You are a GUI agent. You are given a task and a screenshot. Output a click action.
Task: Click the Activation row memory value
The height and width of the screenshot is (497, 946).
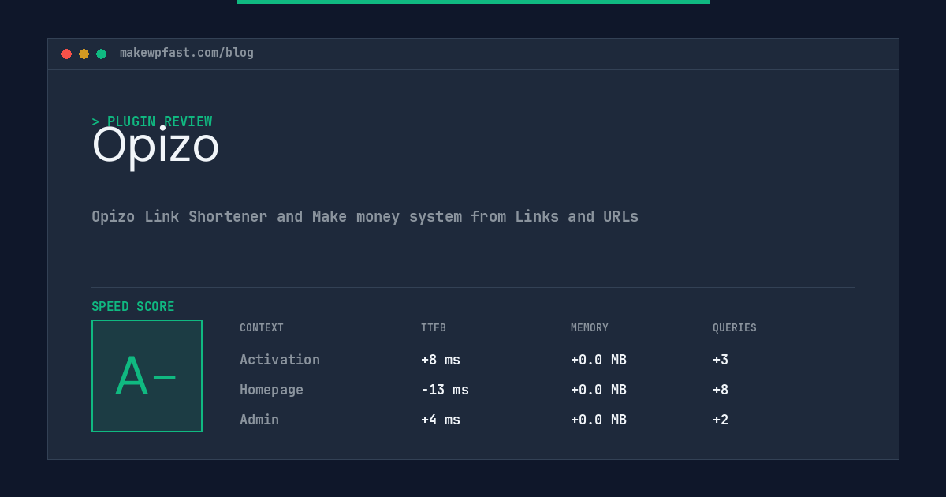tap(598, 360)
